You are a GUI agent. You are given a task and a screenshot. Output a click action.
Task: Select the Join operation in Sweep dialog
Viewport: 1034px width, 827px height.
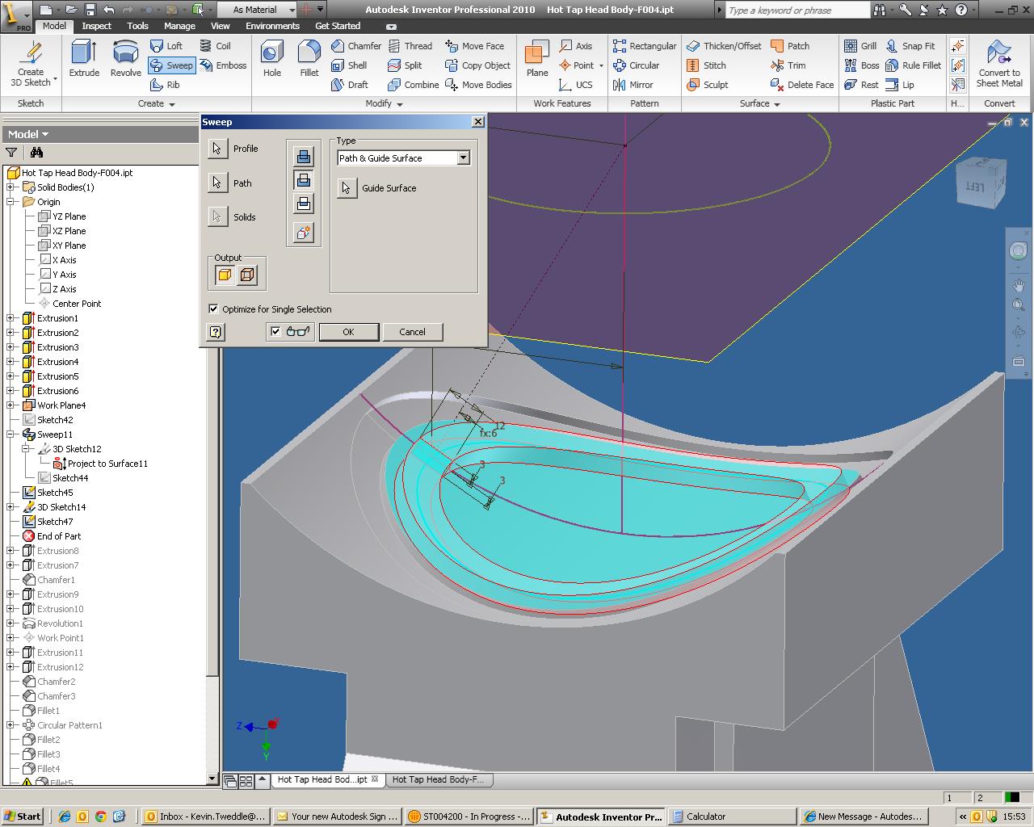(303, 157)
